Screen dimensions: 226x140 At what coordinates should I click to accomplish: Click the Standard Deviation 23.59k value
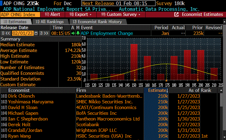click(74, 79)
